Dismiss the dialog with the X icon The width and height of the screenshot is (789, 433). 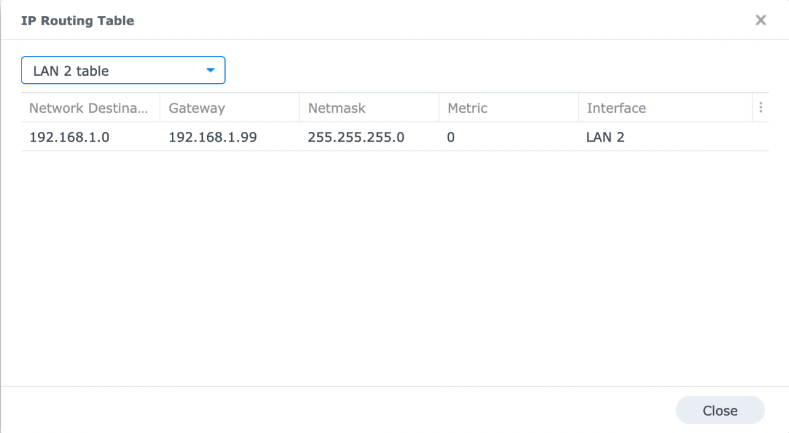point(761,20)
